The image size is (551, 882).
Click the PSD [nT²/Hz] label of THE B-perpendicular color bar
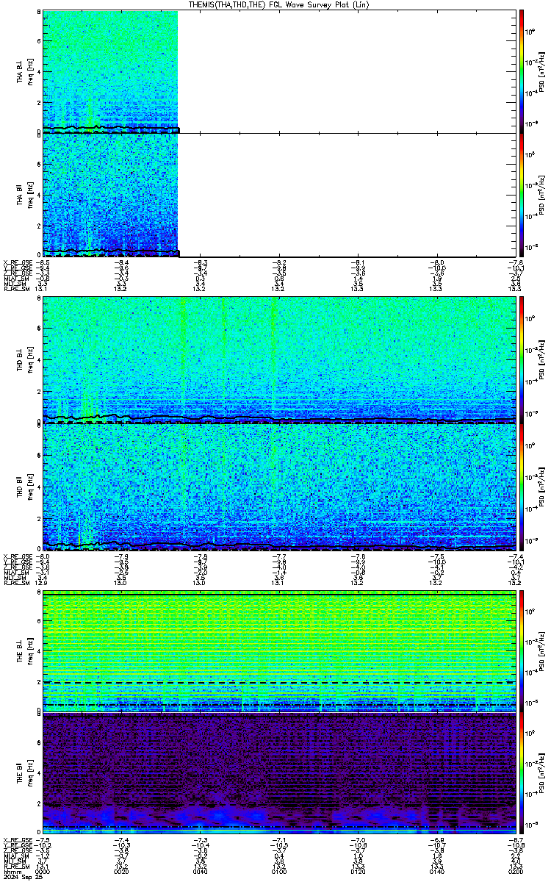click(541, 652)
